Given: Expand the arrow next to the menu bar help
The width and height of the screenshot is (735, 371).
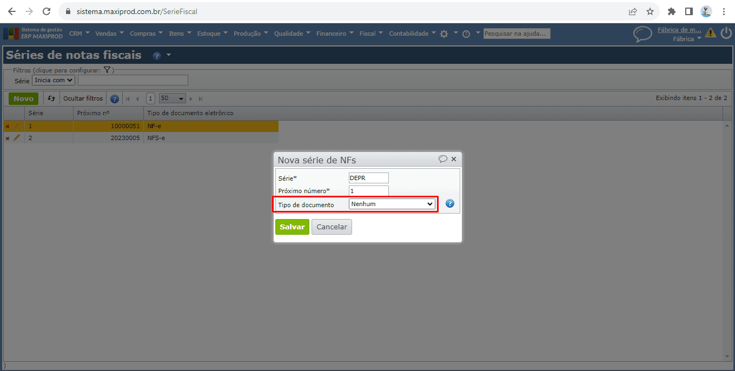Looking at the screenshot, I should (x=478, y=33).
